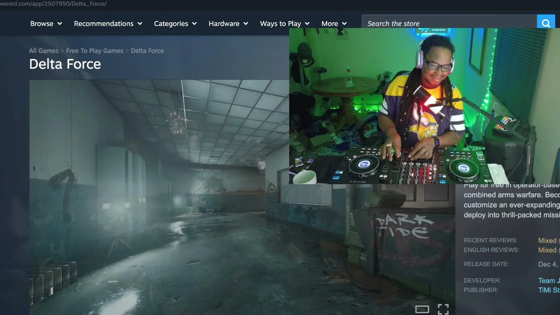This screenshot has width=560, height=315.
Task: Click the Delta Force page title
Action: tap(65, 64)
